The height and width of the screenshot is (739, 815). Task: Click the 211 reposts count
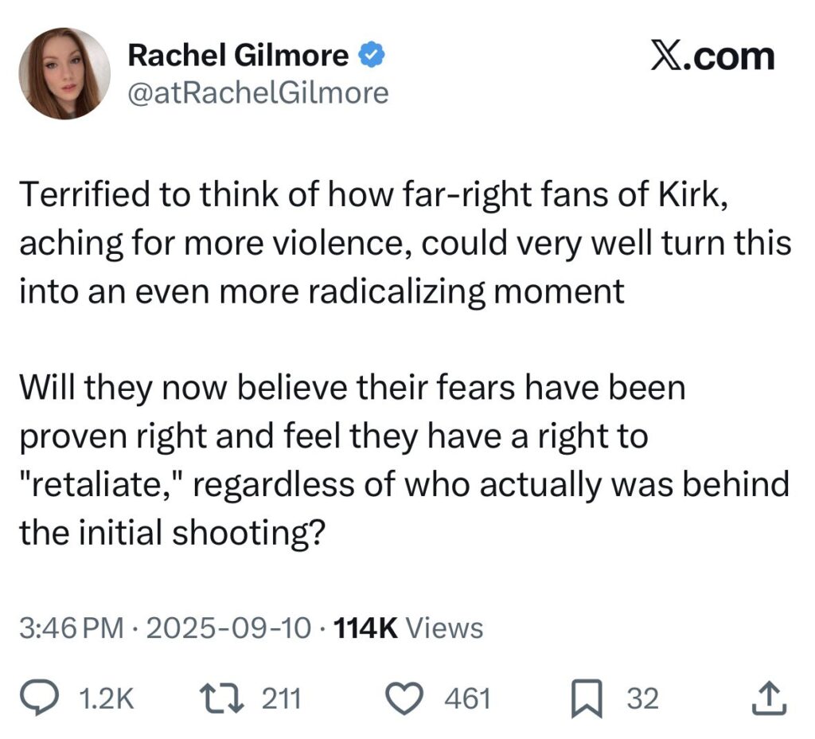(x=282, y=699)
